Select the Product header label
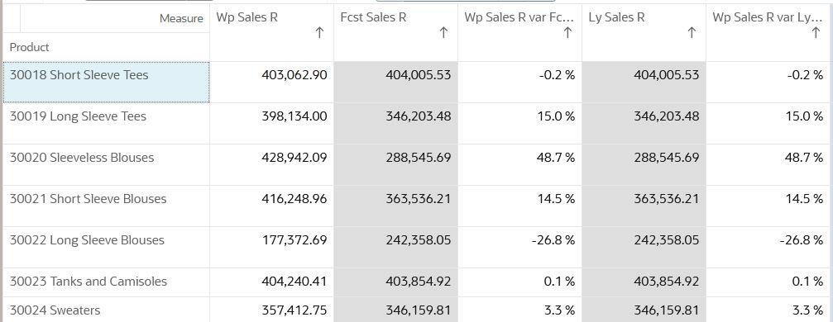Viewport: 833px width, 322px height. click(x=29, y=47)
